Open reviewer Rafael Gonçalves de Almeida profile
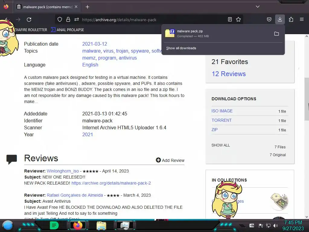309x232 pixels. click(x=75, y=195)
